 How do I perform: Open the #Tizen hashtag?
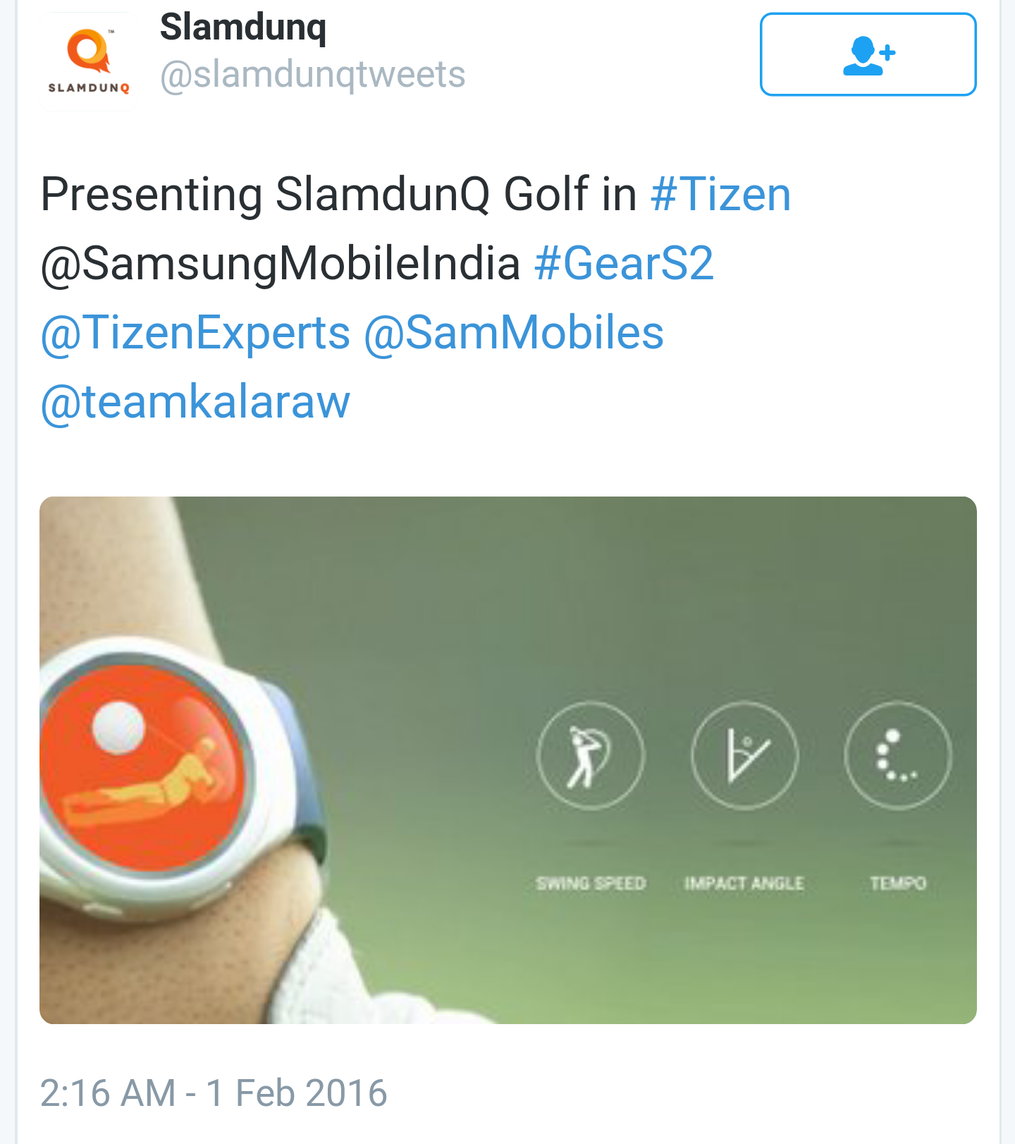tap(720, 194)
